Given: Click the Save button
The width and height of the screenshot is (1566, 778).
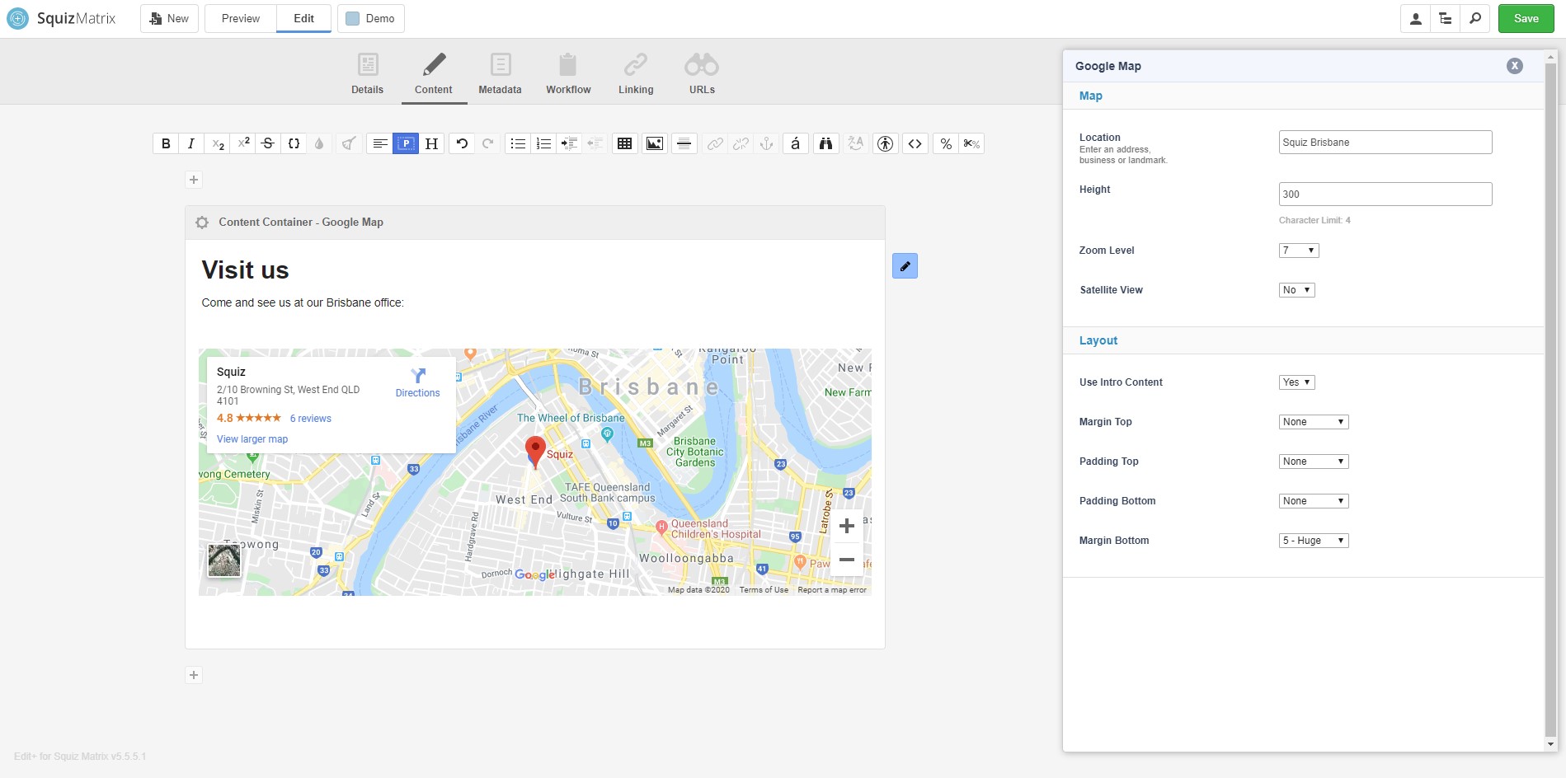Looking at the screenshot, I should click(x=1526, y=19).
